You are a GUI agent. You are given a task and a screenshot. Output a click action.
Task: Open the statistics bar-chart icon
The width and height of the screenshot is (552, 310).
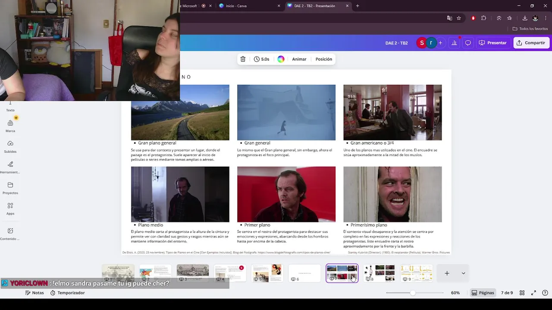454,43
